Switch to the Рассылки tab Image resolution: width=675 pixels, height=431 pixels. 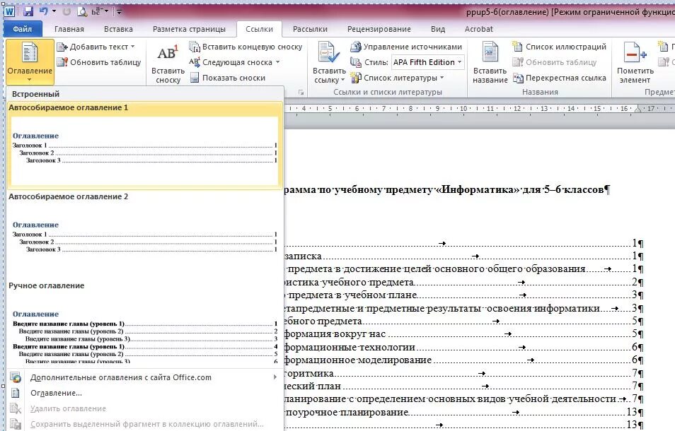[310, 29]
